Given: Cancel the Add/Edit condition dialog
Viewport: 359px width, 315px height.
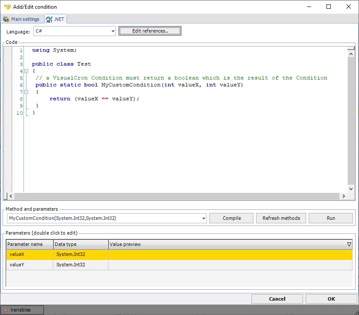Looking at the screenshot, I should (x=277, y=299).
